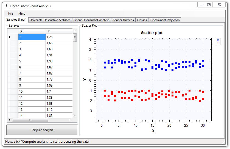Select the Y cell with value 1,25
The height and width of the screenshot is (149, 230).
tap(59, 37)
